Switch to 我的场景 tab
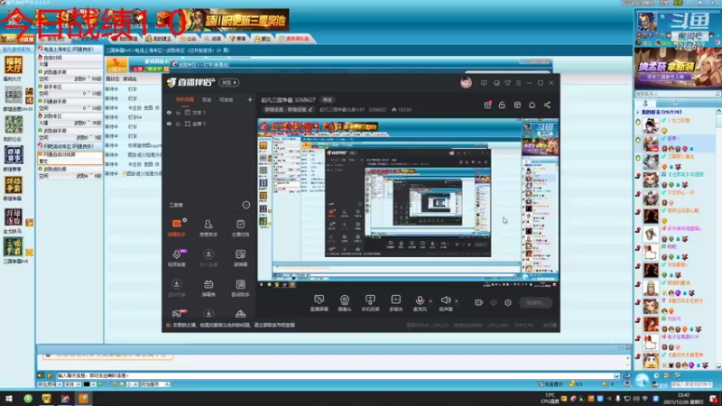The height and width of the screenshot is (406, 722). click(x=185, y=100)
